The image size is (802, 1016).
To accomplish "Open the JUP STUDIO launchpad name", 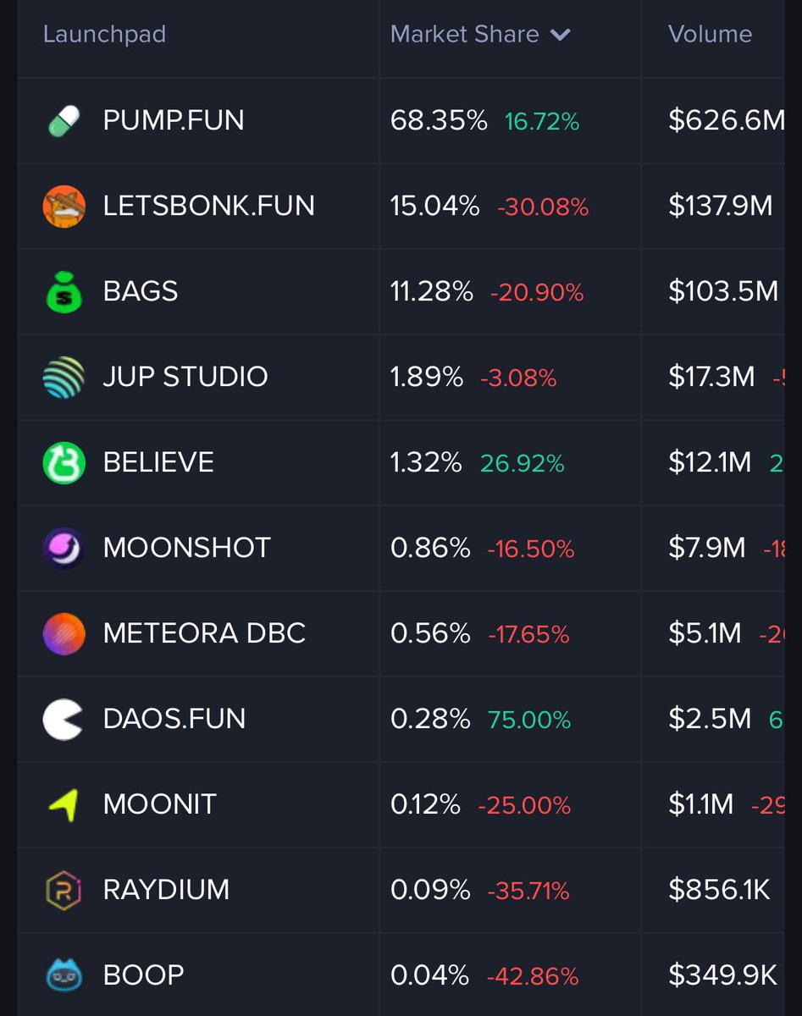I will click(x=185, y=377).
